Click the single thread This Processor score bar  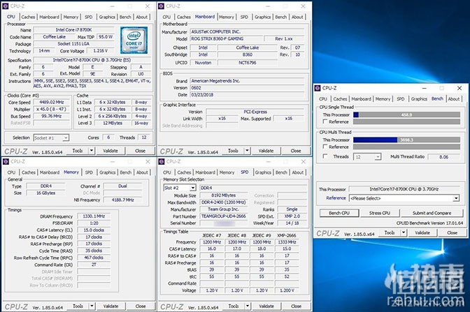click(406, 114)
